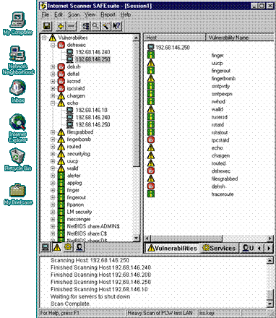
Task: Expand the rpcstatd tree node
Action: coord(53,89)
